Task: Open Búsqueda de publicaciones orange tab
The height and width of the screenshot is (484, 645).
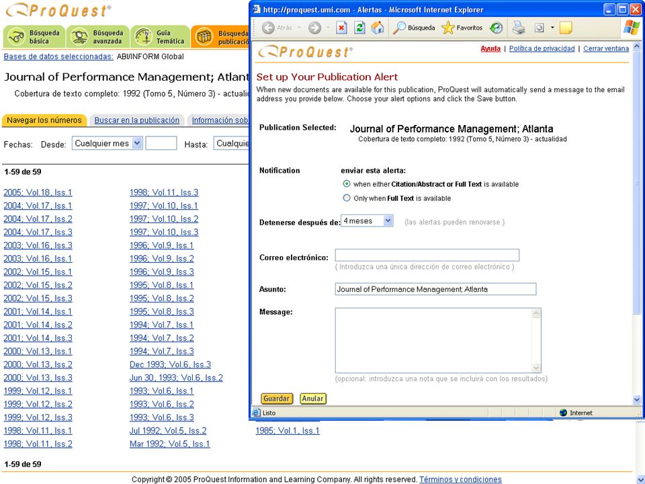Action: (x=220, y=36)
